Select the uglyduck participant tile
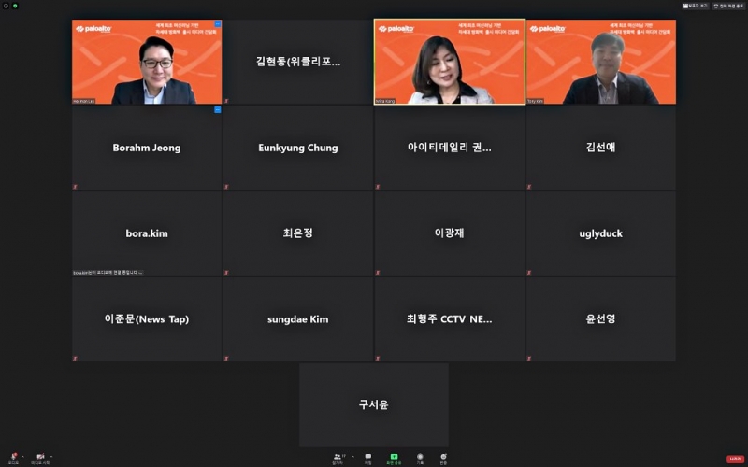Viewport: 748px width, 467px height. (601, 233)
